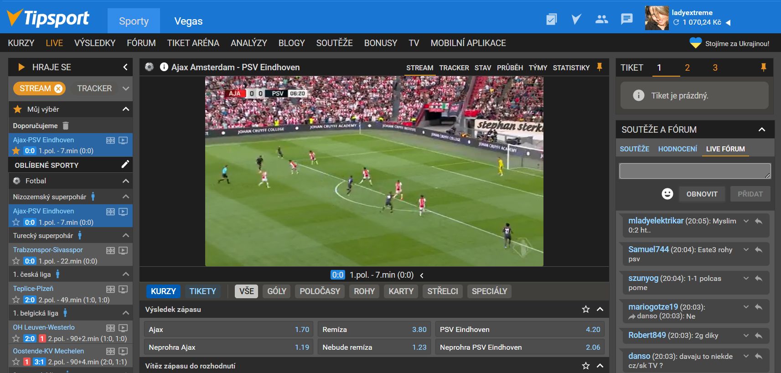Favorite the Výsledek zápasu market star
The height and width of the screenshot is (373, 781).
point(586,309)
